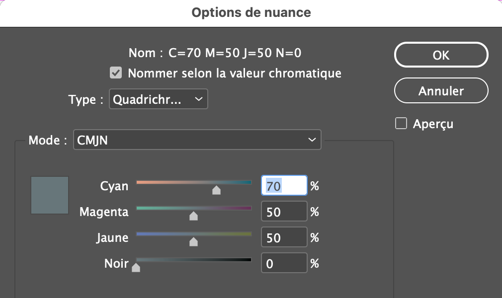Click the Jaune value field
This screenshot has height=298, width=502.
click(x=284, y=238)
